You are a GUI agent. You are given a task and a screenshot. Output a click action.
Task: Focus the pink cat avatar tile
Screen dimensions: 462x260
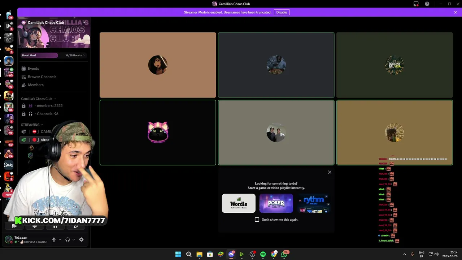(158, 133)
